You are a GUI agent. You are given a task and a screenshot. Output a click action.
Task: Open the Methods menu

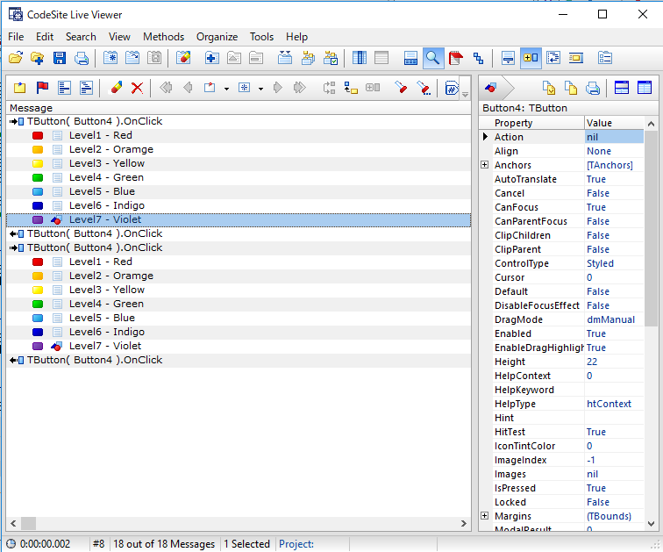click(163, 37)
